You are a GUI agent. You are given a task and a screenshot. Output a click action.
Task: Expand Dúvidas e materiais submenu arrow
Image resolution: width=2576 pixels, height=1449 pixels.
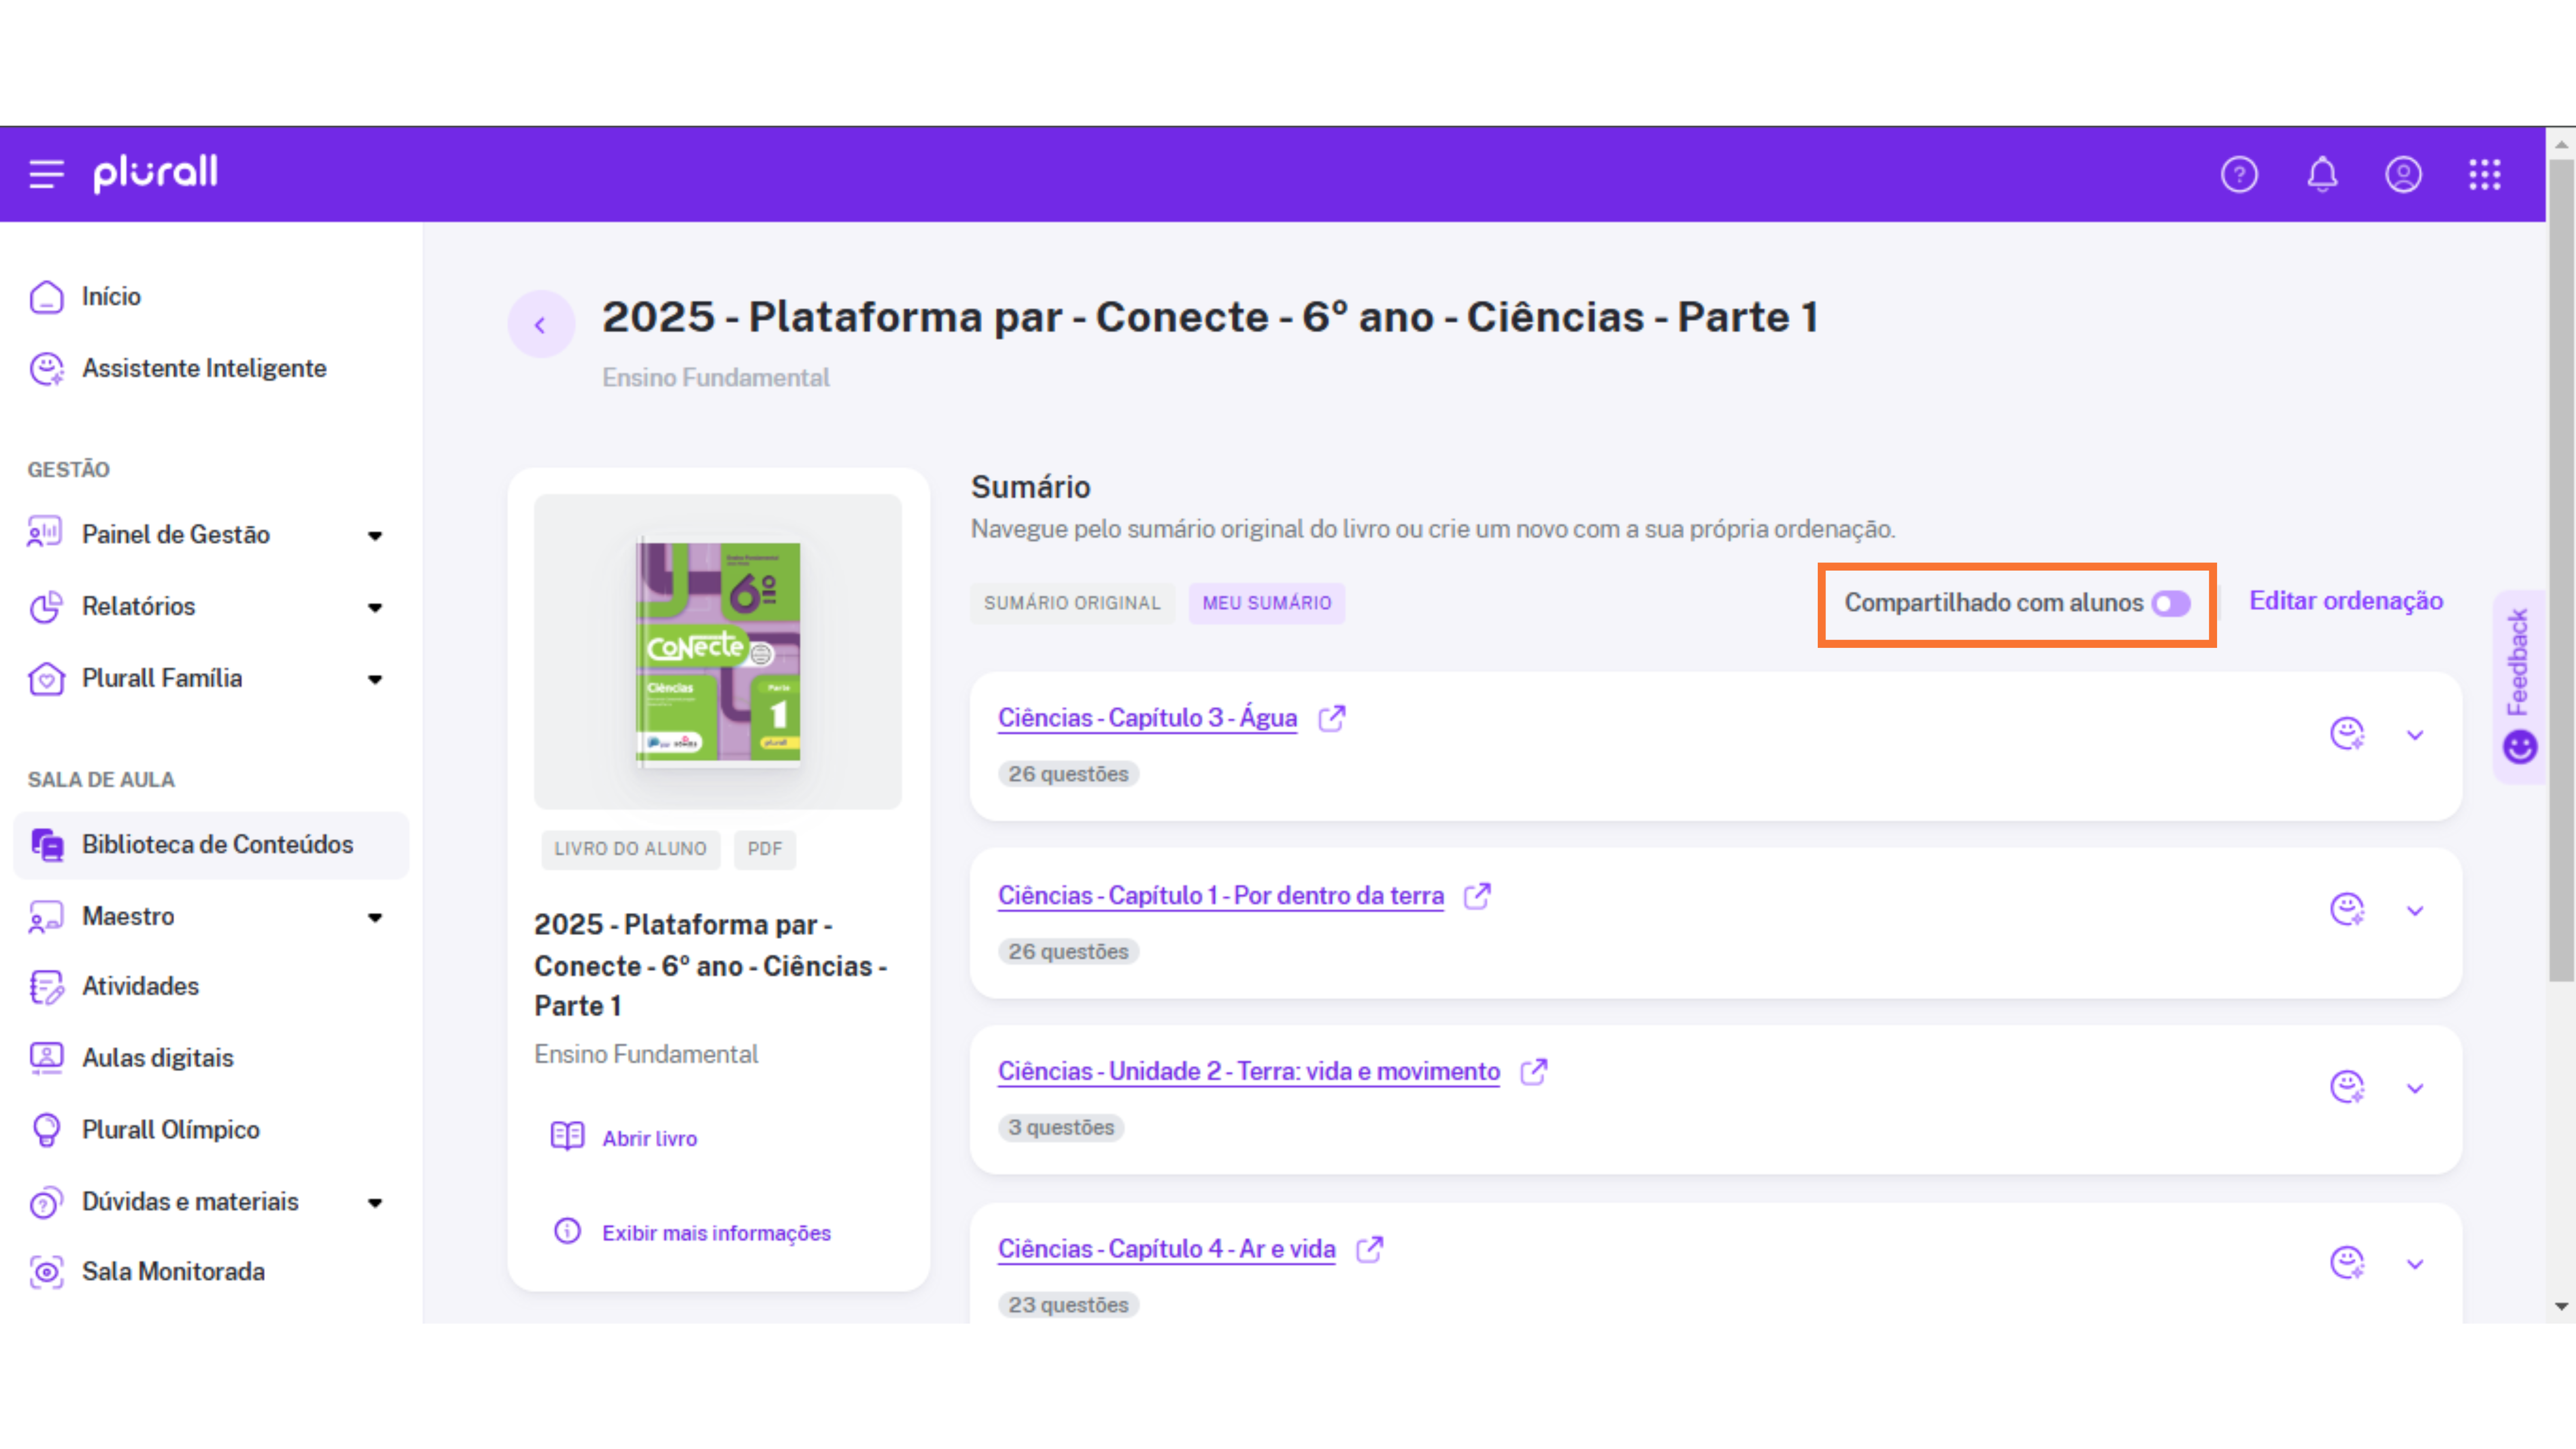[375, 1202]
